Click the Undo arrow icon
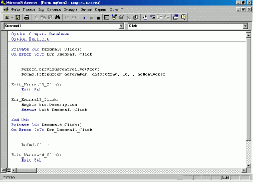This screenshot has width=253, height=182. tap(67, 17)
